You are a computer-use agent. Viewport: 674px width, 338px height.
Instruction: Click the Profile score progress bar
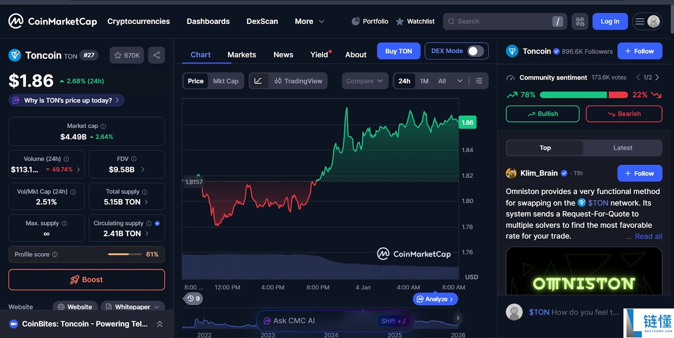[125, 254]
